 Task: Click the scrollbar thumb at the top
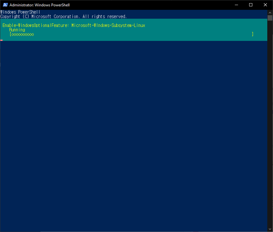tap(270, 17)
